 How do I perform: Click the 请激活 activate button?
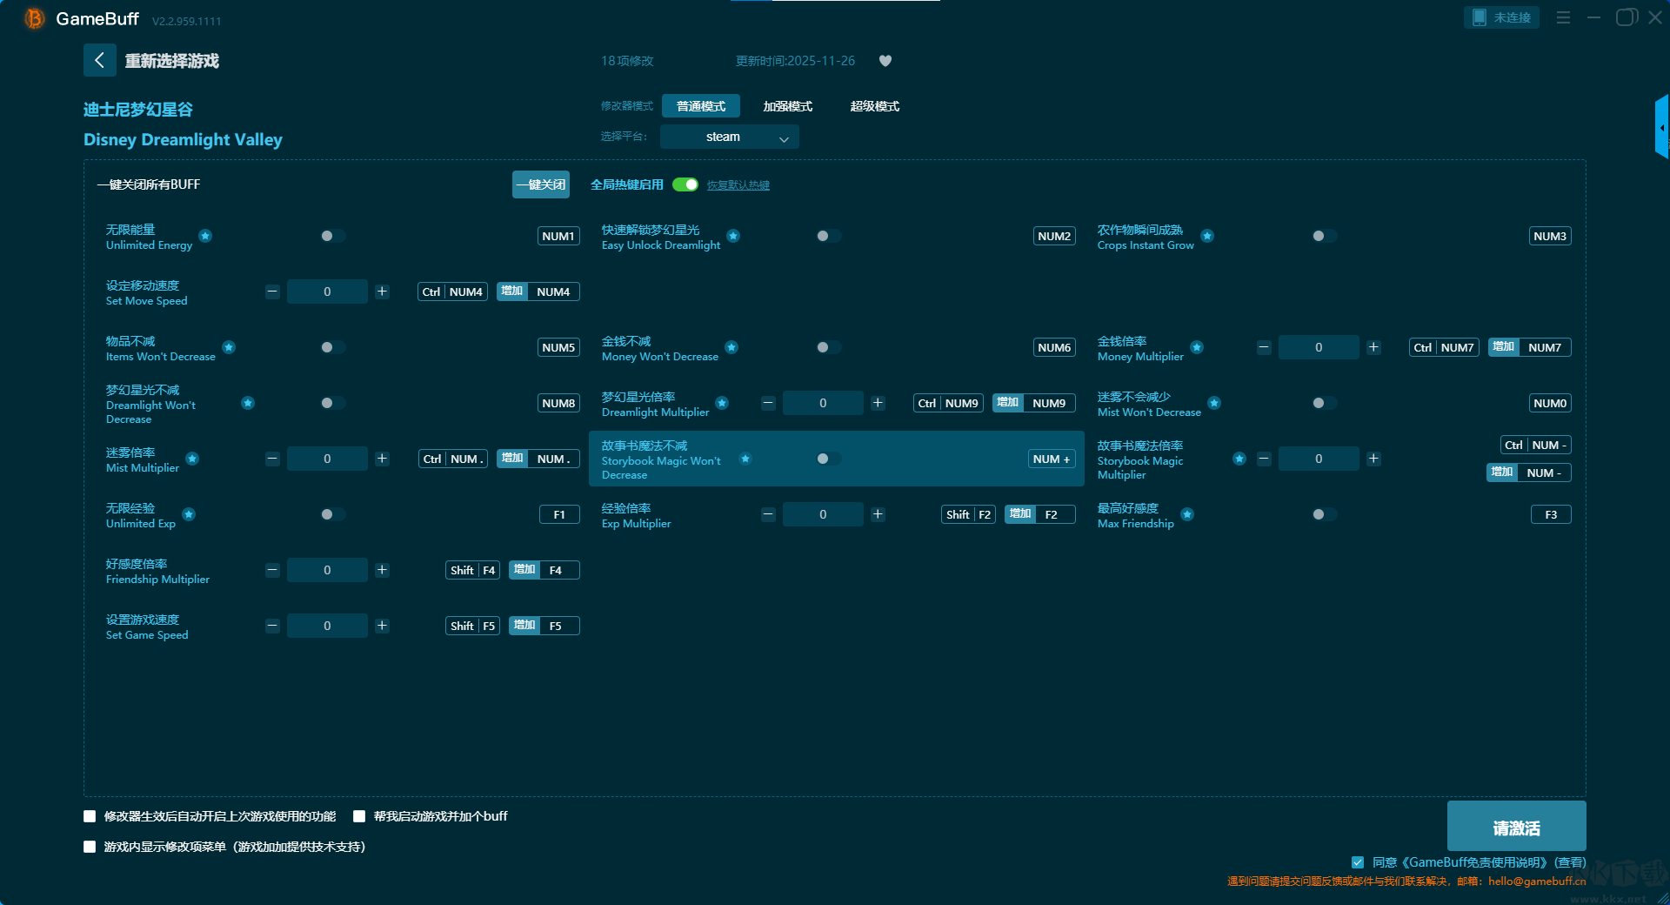[x=1516, y=827]
